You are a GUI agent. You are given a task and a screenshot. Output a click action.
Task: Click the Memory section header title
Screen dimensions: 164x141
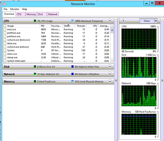coord(9,81)
